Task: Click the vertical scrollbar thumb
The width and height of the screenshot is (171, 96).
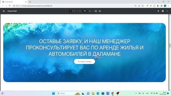Action: tap(170, 45)
